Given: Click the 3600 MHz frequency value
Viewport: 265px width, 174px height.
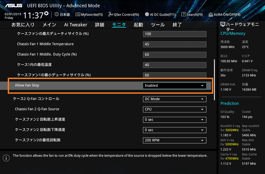Looking at the screenshot, I should [x=227, y=47].
